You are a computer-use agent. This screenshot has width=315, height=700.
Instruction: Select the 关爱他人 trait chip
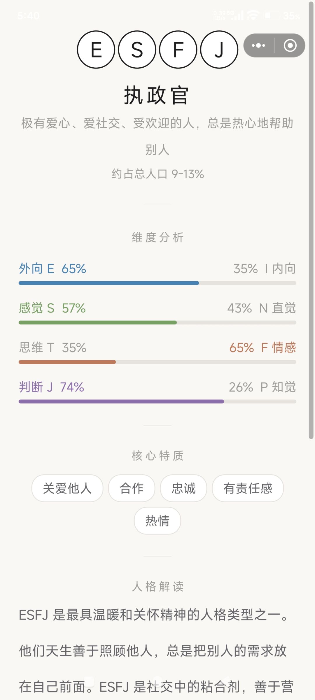[x=67, y=488]
